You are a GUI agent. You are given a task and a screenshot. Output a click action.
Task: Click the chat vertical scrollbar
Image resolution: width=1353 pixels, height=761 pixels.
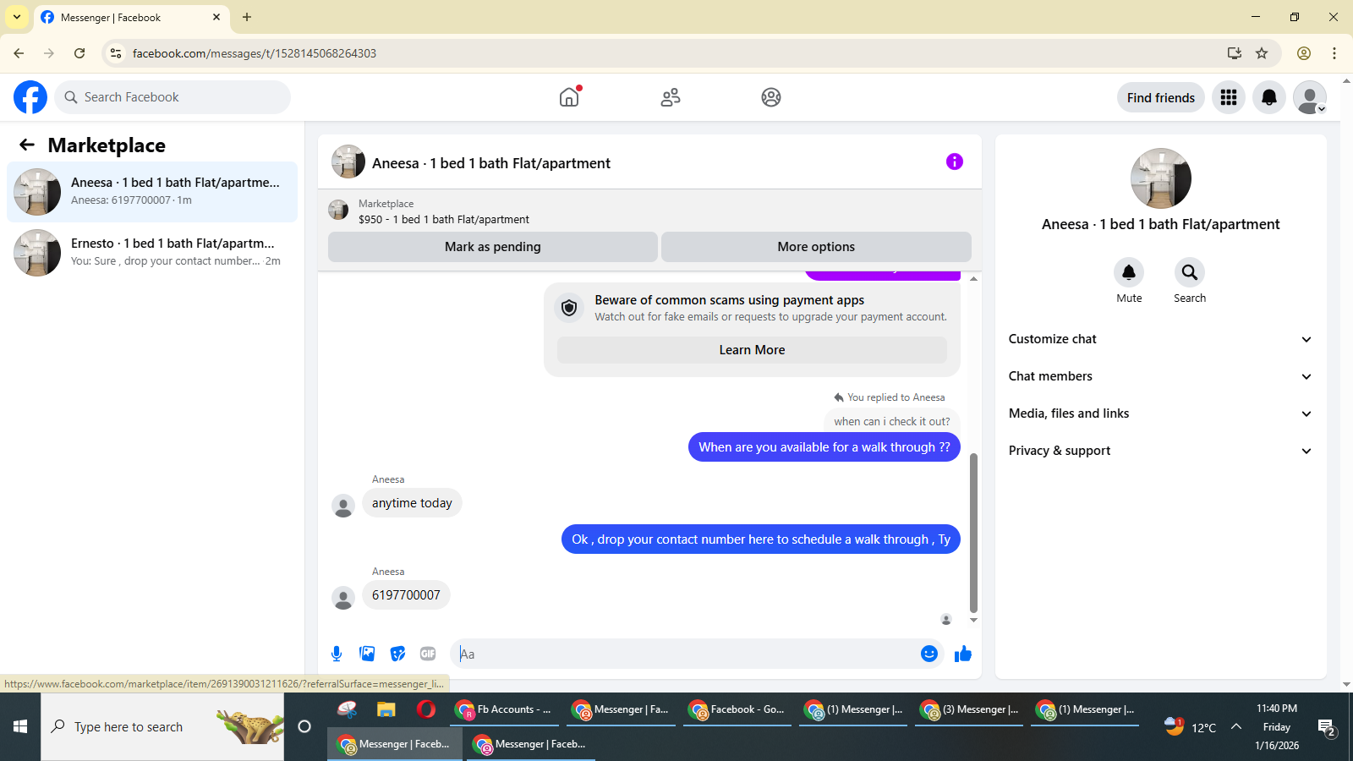coord(973,533)
